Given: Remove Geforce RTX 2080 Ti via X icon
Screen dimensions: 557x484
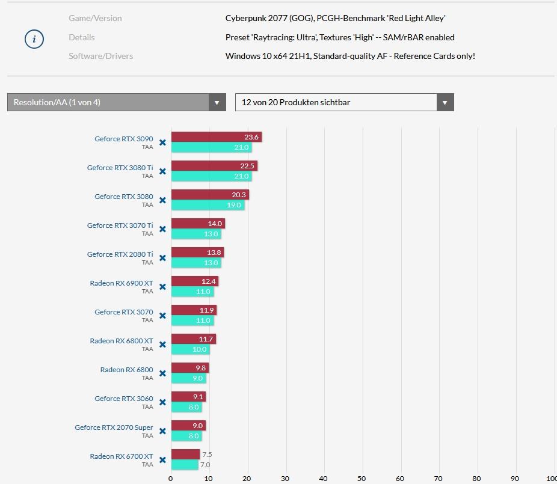Looking at the screenshot, I should 162,258.
